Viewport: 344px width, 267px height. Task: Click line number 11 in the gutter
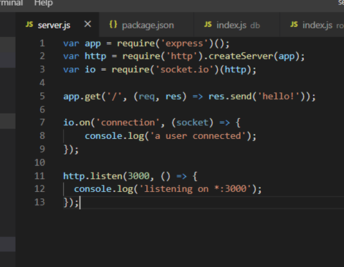39,176
